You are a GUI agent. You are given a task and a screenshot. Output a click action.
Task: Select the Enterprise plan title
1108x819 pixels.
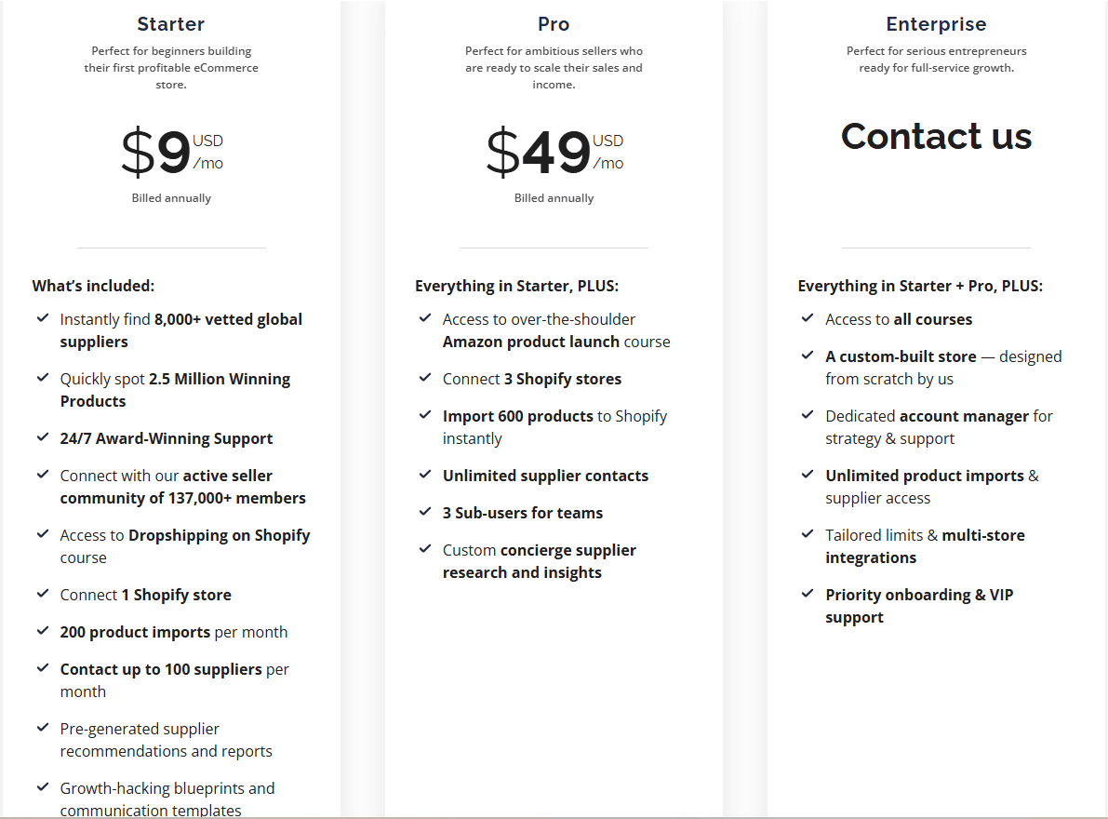[936, 24]
